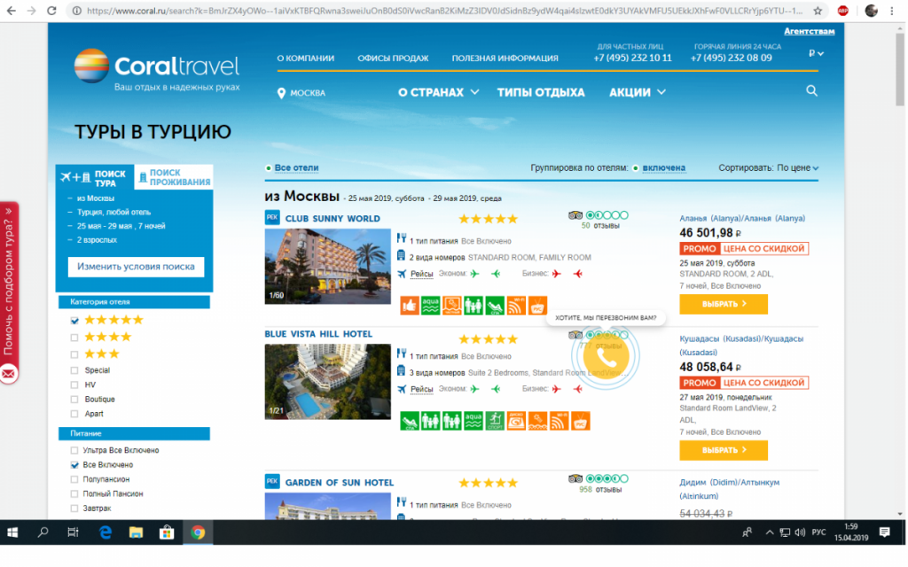This screenshot has height=567, width=908.
Task: Click Изменить условия поиска button
Action: tap(136, 267)
